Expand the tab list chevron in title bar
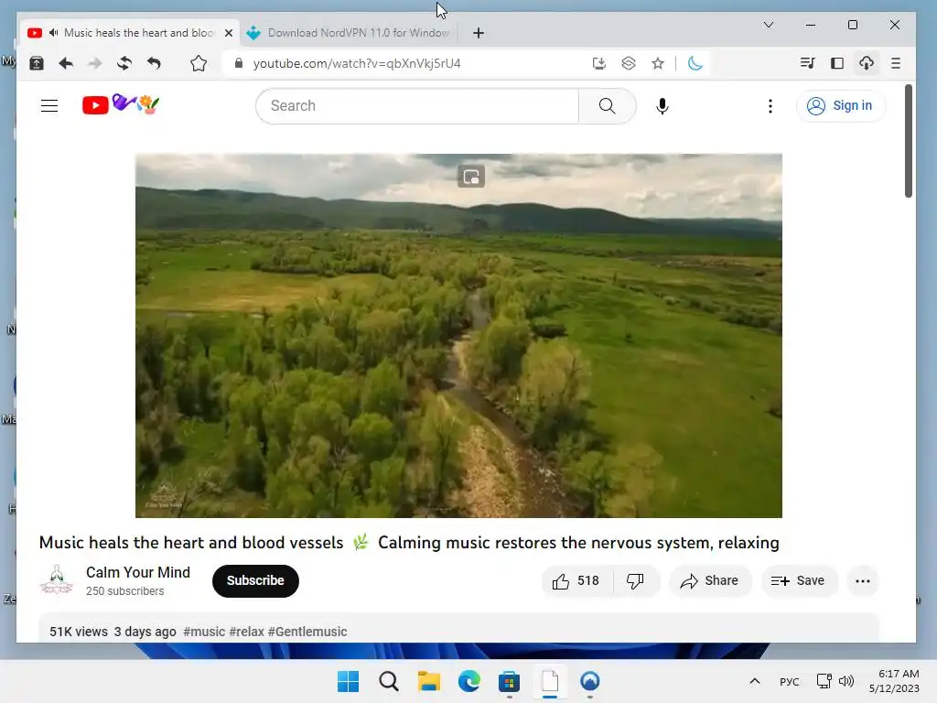 pyautogui.click(x=769, y=25)
